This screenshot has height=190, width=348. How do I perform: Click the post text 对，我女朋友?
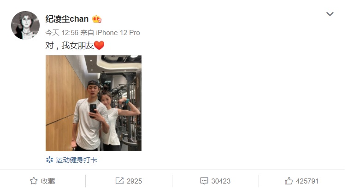(x=70, y=46)
